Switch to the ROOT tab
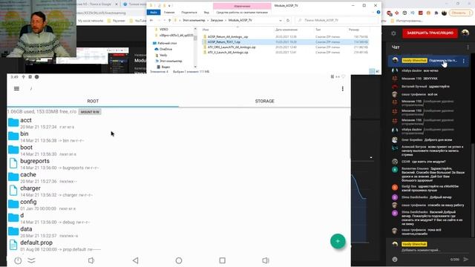The image size is (475, 267). 93,101
